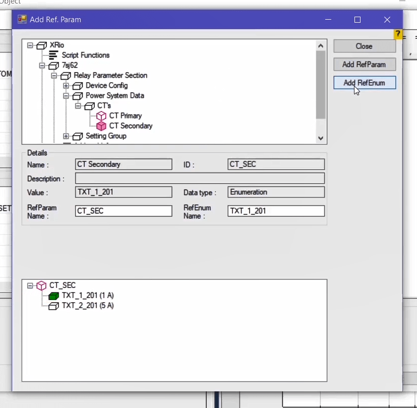
Task: Click the CT_SEC cube icon in lower tree
Action: (41, 285)
